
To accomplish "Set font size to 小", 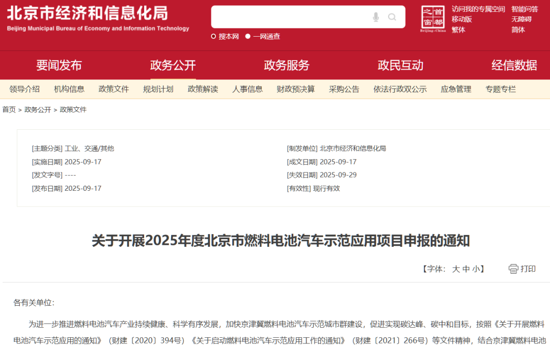I will pyautogui.click(x=476, y=269).
